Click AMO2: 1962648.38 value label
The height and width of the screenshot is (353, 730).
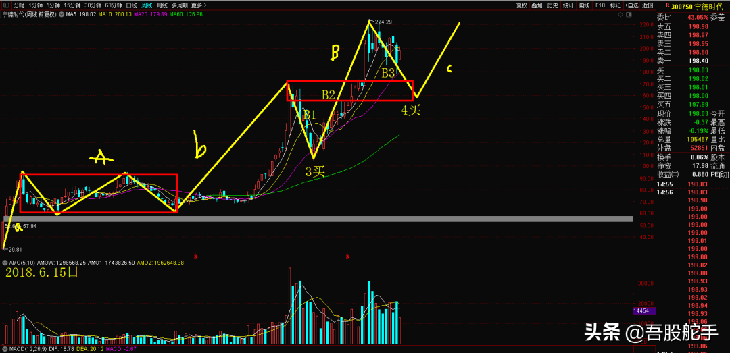[161, 263]
